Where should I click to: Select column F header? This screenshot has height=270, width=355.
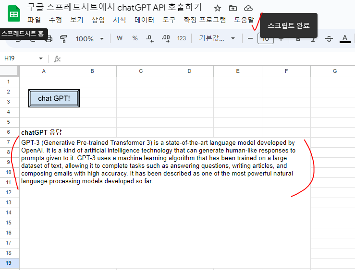click(x=286, y=71)
